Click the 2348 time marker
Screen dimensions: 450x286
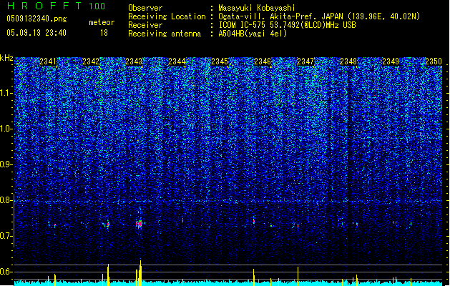[348, 61]
